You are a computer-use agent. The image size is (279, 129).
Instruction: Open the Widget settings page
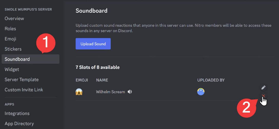(x=12, y=69)
